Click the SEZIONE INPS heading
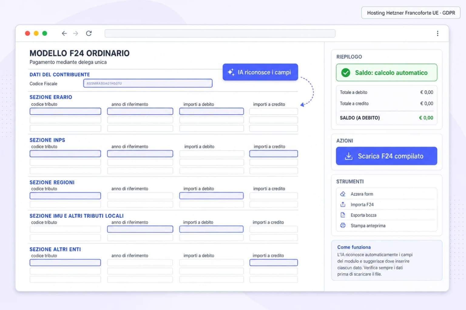 (47, 140)
